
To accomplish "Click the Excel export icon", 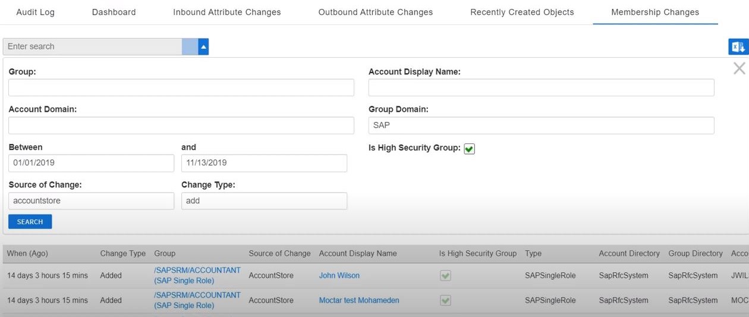I will pyautogui.click(x=738, y=47).
